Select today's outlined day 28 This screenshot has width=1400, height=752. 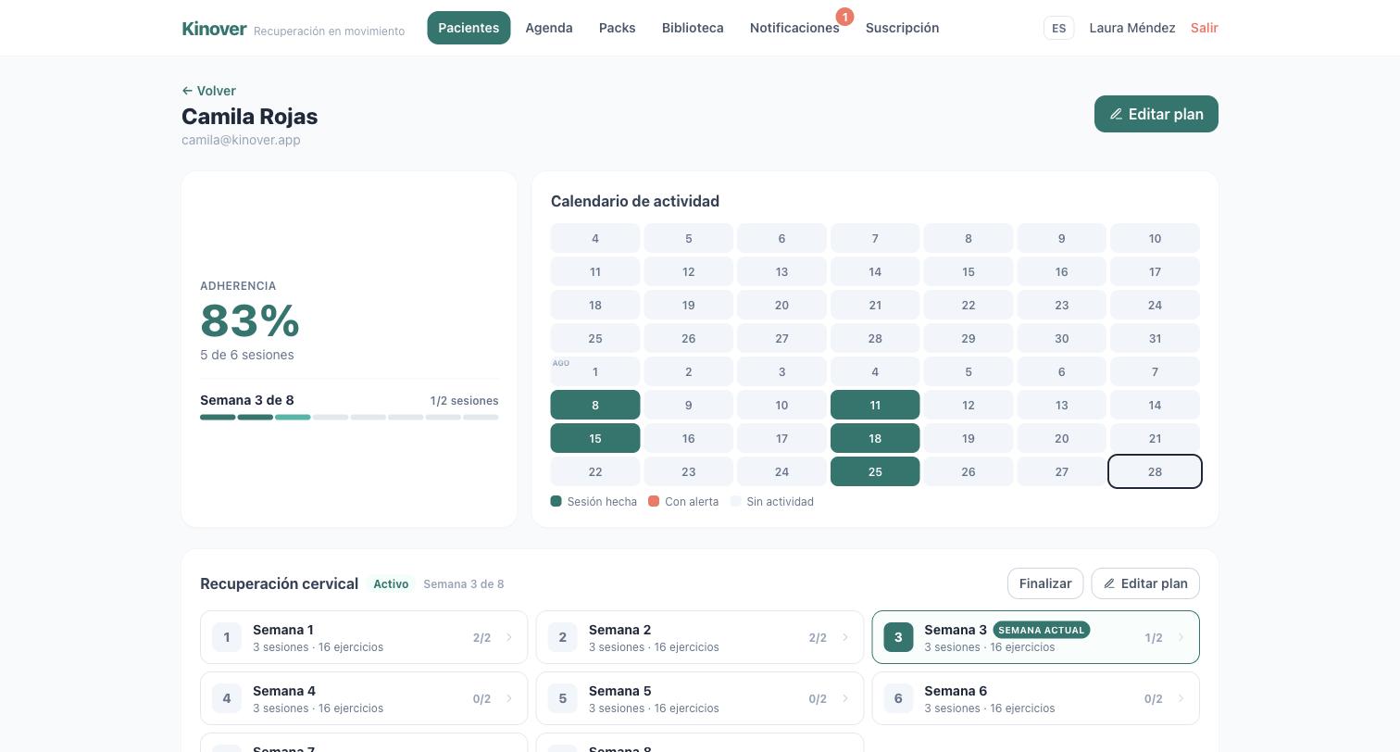tap(1155, 471)
